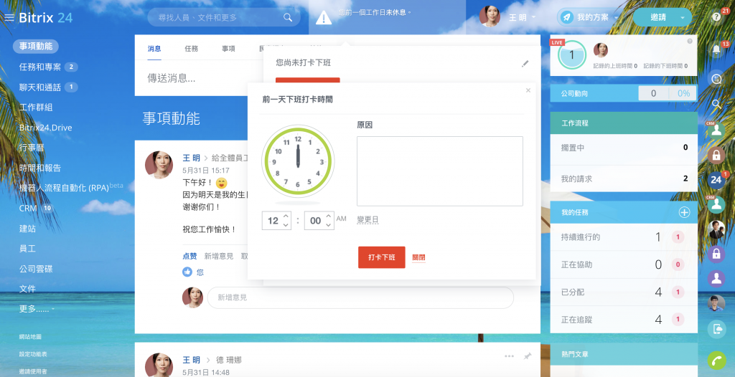Click the red 打卡下班 button
This screenshot has width=735, height=377.
pyautogui.click(x=382, y=257)
